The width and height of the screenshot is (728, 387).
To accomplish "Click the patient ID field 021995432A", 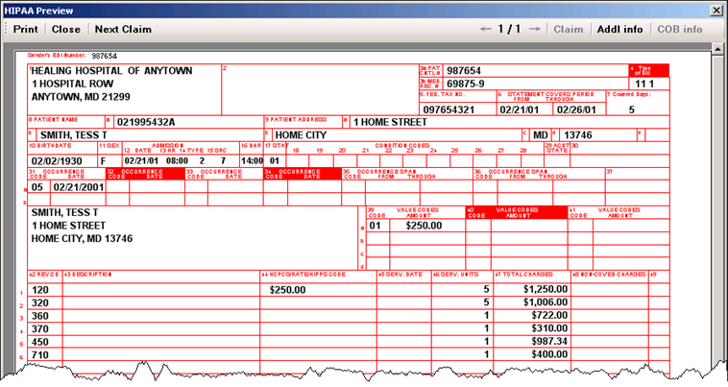I will point(146,122).
